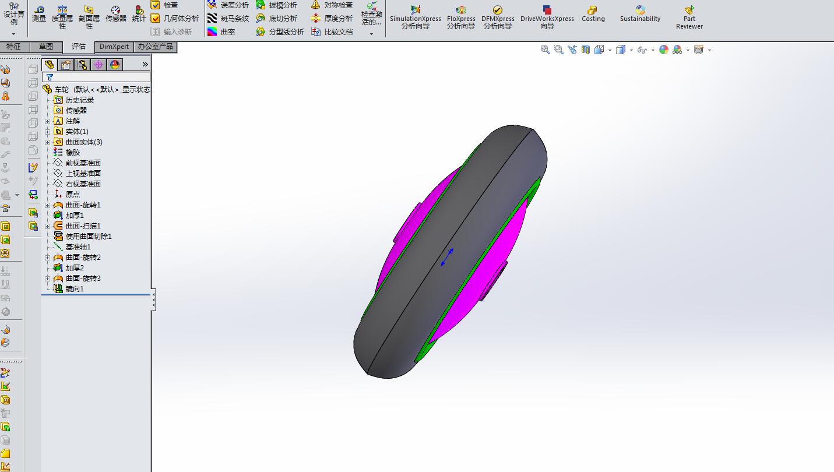
Task: Select 原点 origin item
Action: click(x=67, y=195)
